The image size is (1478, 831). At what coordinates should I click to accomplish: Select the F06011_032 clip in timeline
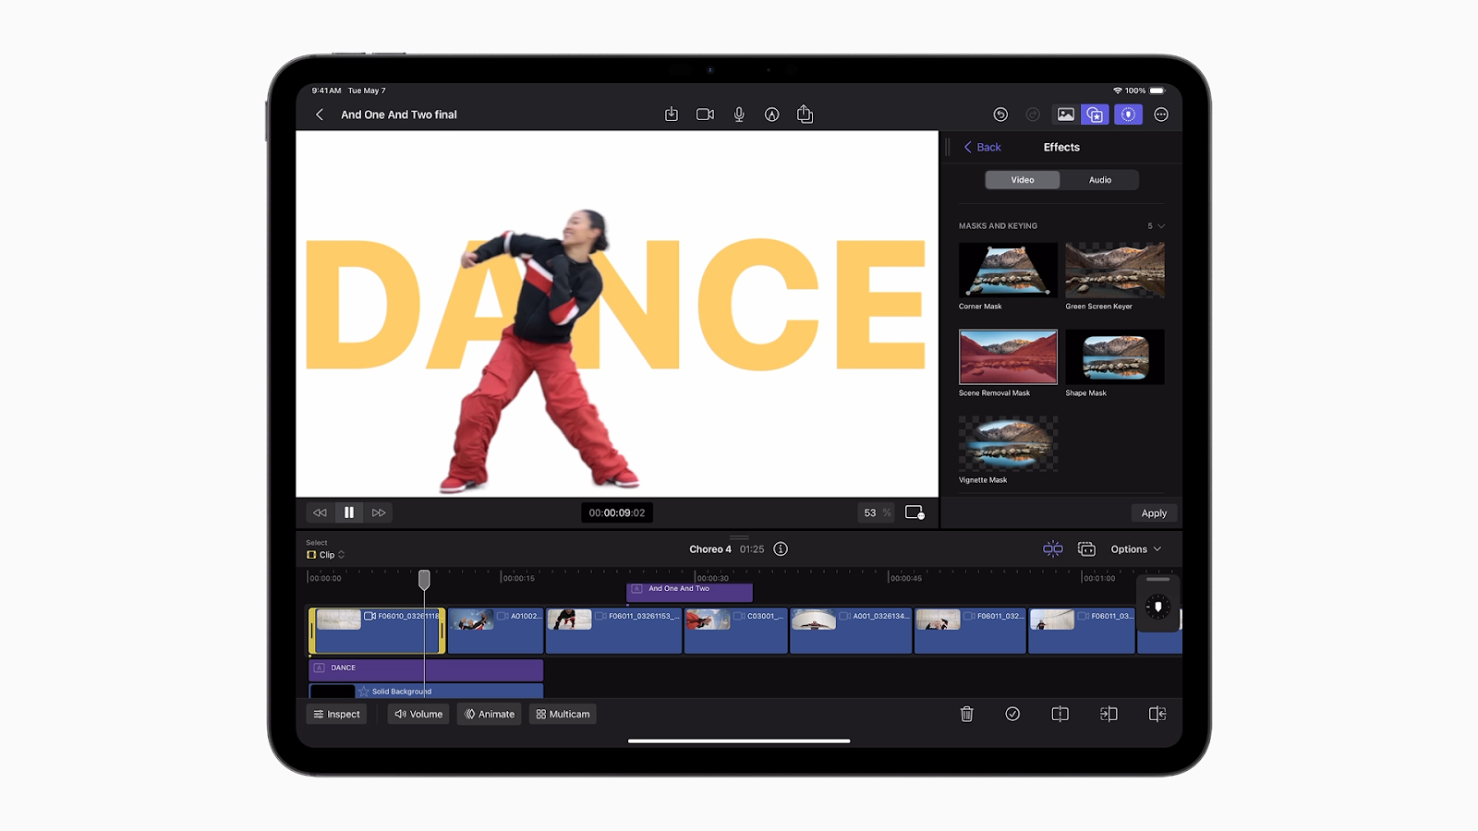[970, 631]
